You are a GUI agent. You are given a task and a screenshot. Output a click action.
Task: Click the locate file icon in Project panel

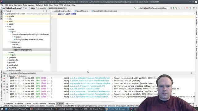tap(43, 11)
